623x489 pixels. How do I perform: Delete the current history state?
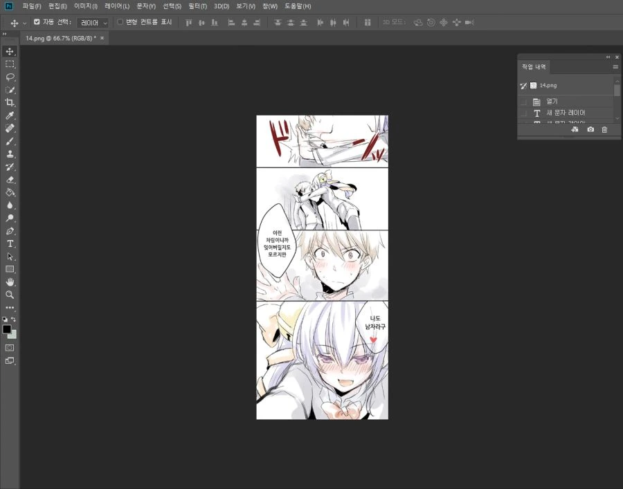(604, 129)
